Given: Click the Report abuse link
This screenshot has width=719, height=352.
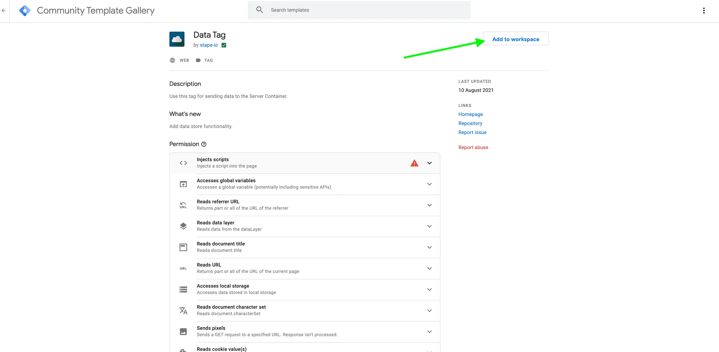Looking at the screenshot, I should click(x=473, y=147).
